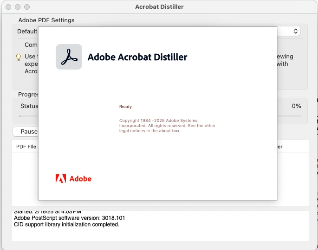
Task: Open Default Settings dropdown arrows
Action: click(296, 31)
